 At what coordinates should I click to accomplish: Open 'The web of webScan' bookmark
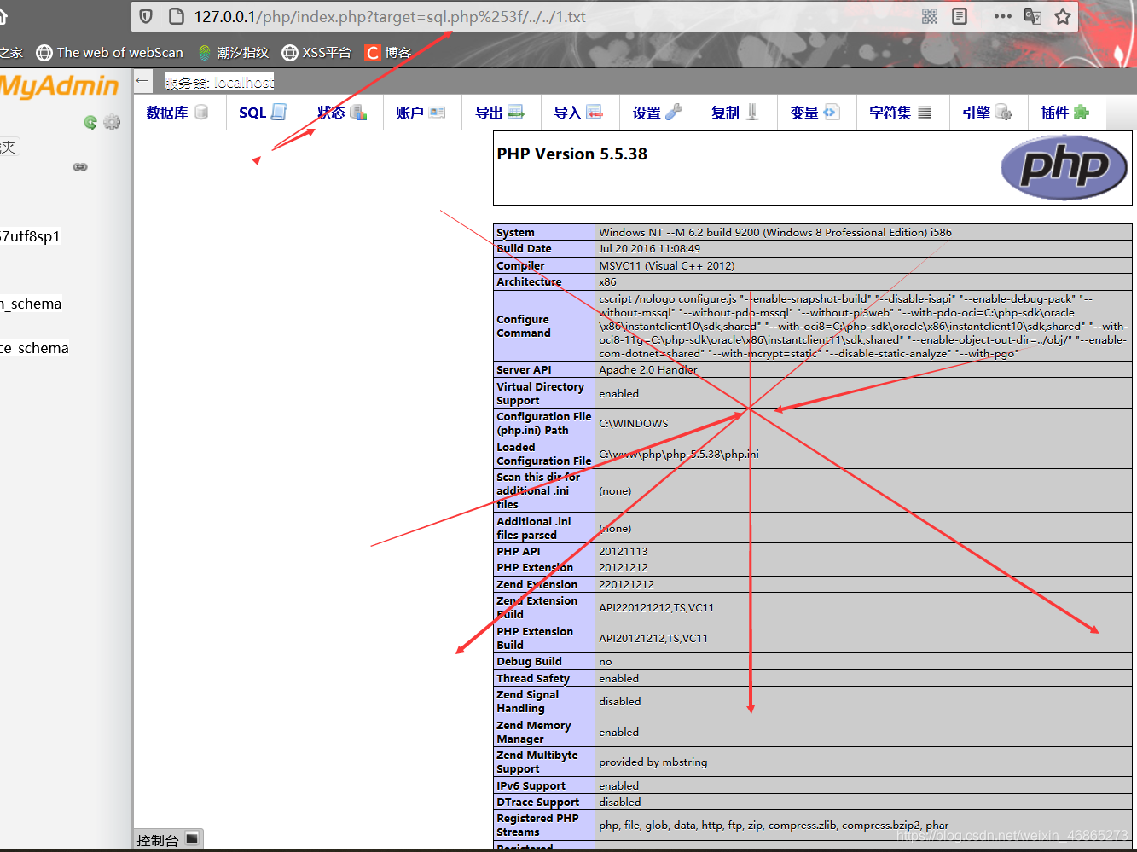pos(109,53)
